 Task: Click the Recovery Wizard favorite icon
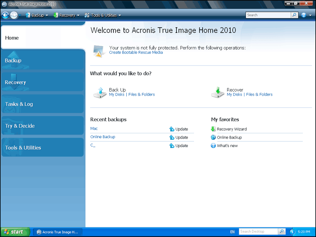click(x=213, y=129)
